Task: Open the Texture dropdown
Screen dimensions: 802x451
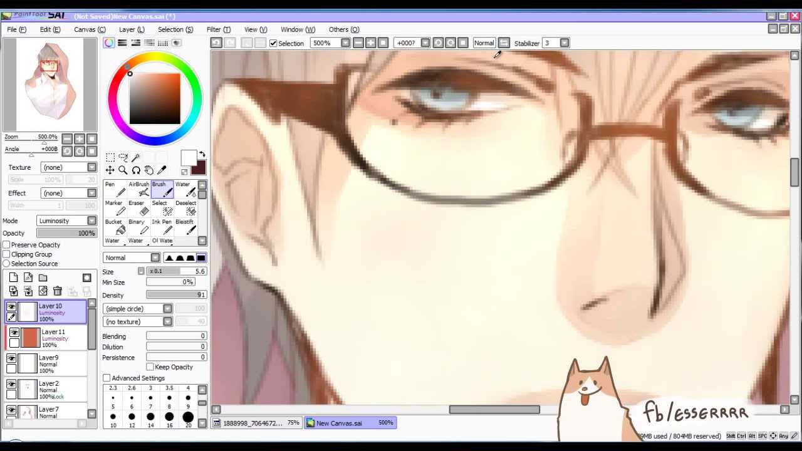Action: tap(69, 167)
